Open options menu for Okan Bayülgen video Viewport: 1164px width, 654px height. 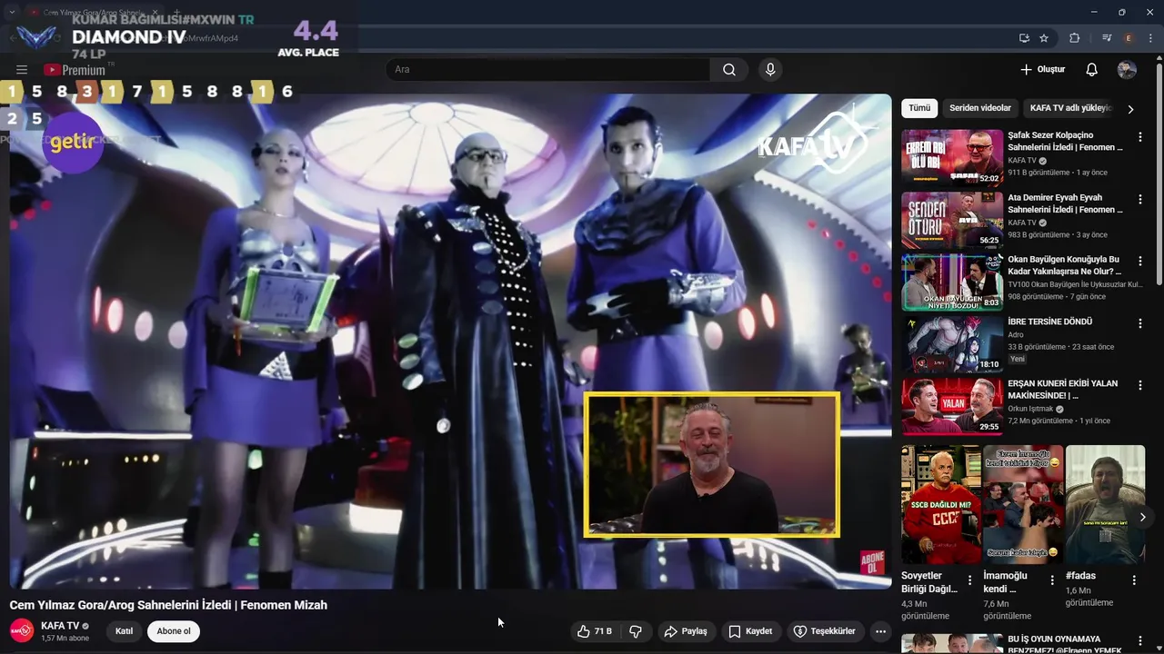(x=1140, y=261)
